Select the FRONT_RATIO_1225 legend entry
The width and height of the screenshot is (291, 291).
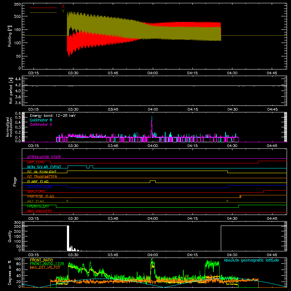click(x=47, y=264)
